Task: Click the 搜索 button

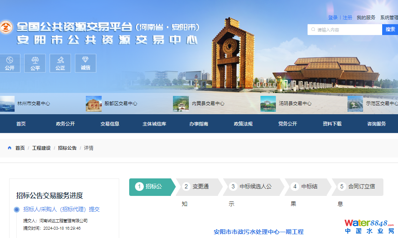Action: click(x=390, y=30)
